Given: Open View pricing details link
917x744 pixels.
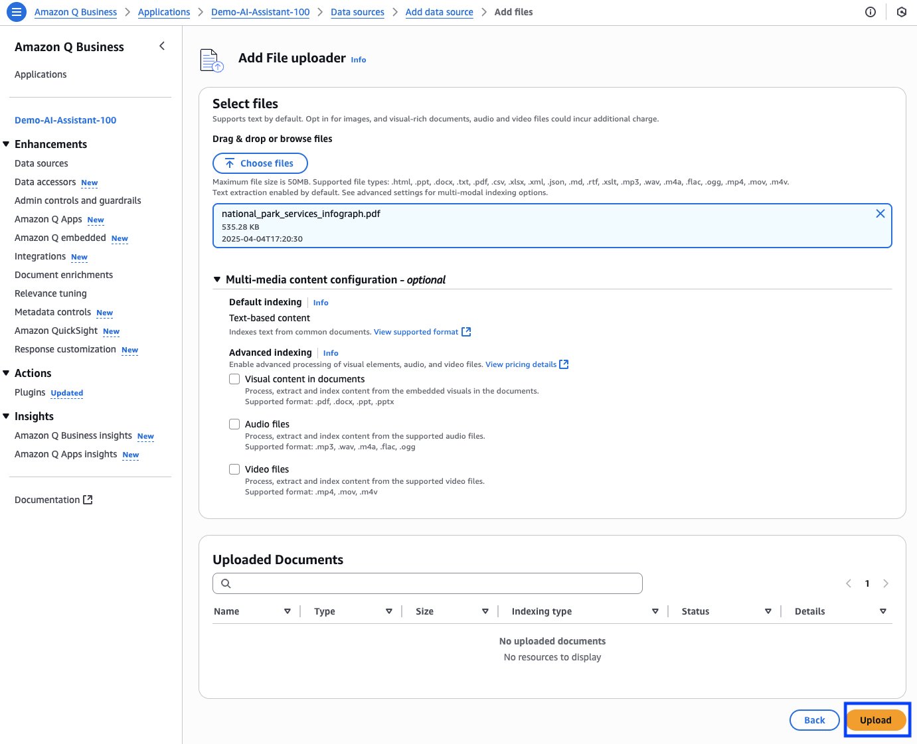Looking at the screenshot, I should point(521,364).
